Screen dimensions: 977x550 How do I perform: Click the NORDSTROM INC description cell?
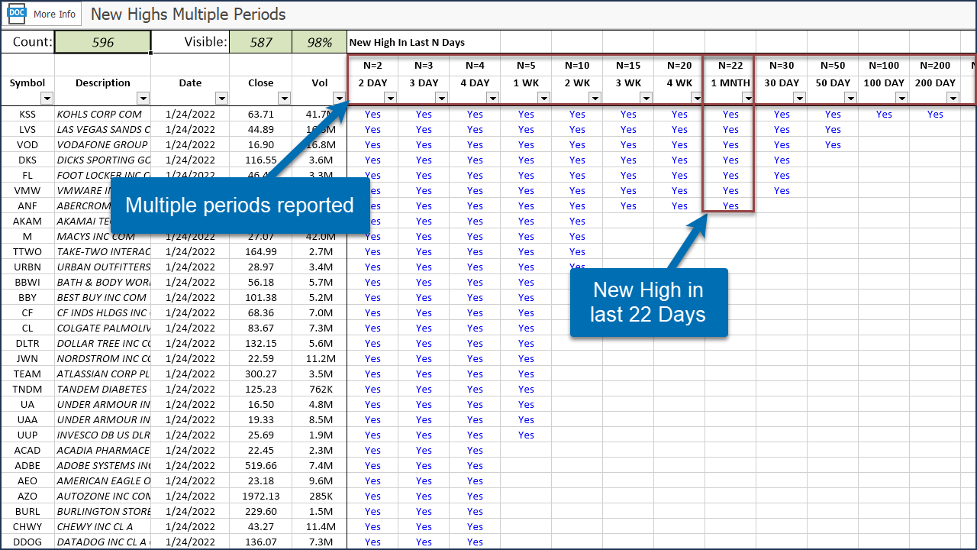pos(102,359)
